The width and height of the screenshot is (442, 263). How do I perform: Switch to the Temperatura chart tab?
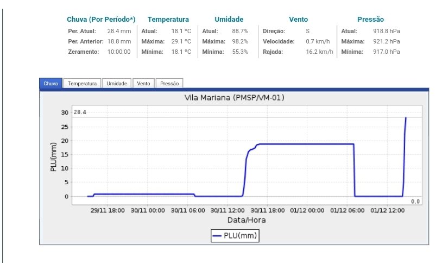[83, 84]
